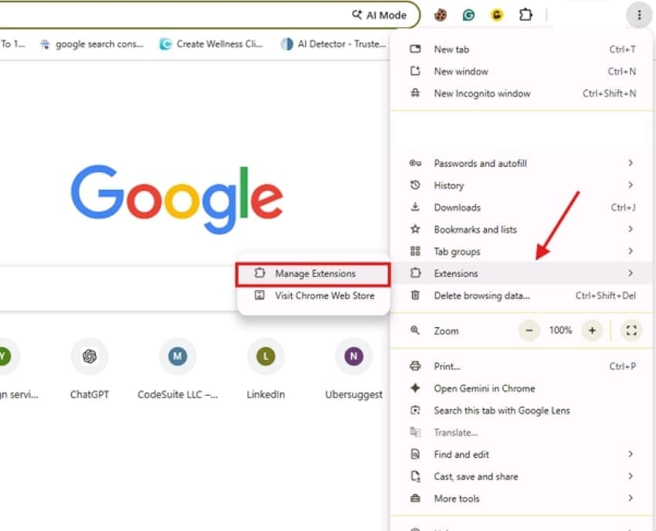656x531 pixels.
Task: Click the New tab menu icon
Action: tap(415, 49)
